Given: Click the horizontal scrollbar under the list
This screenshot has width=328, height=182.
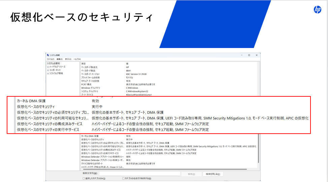Looking at the screenshot, I should click(x=164, y=169).
